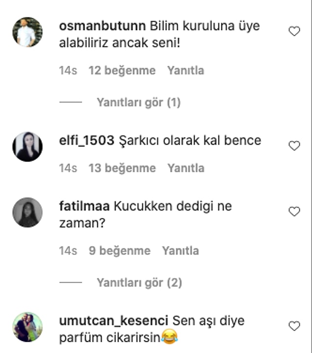Screen dimensions: 312x353
Task: Expand Yanıtları gör (1) replies
Action: coord(139,103)
